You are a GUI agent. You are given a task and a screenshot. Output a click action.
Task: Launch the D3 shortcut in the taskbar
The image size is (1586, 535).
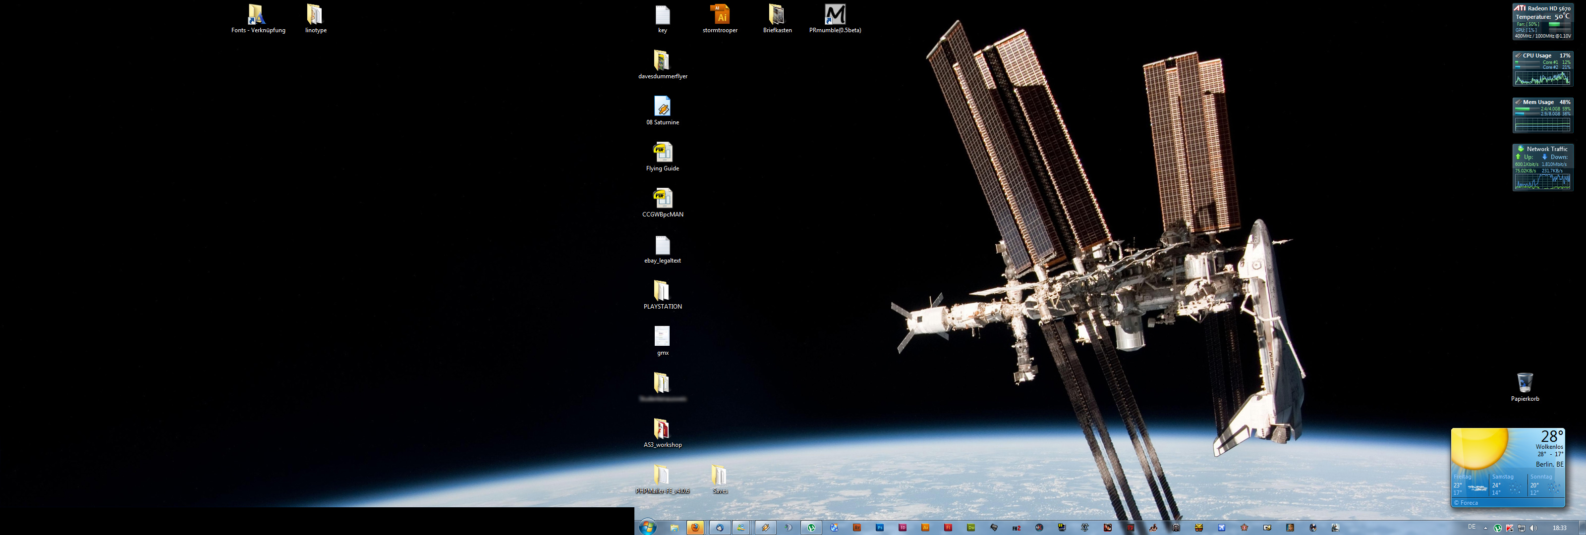(x=1267, y=528)
